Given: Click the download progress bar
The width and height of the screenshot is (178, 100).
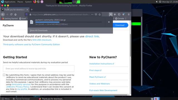Looking at the screenshot, I should coord(69,22).
